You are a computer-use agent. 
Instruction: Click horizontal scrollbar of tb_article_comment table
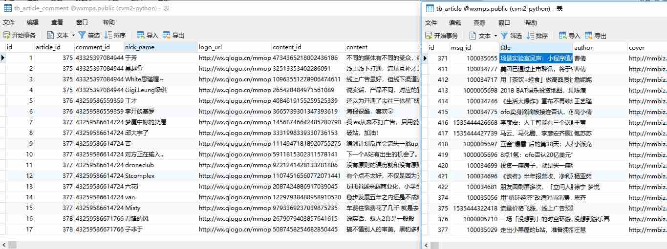210,245
